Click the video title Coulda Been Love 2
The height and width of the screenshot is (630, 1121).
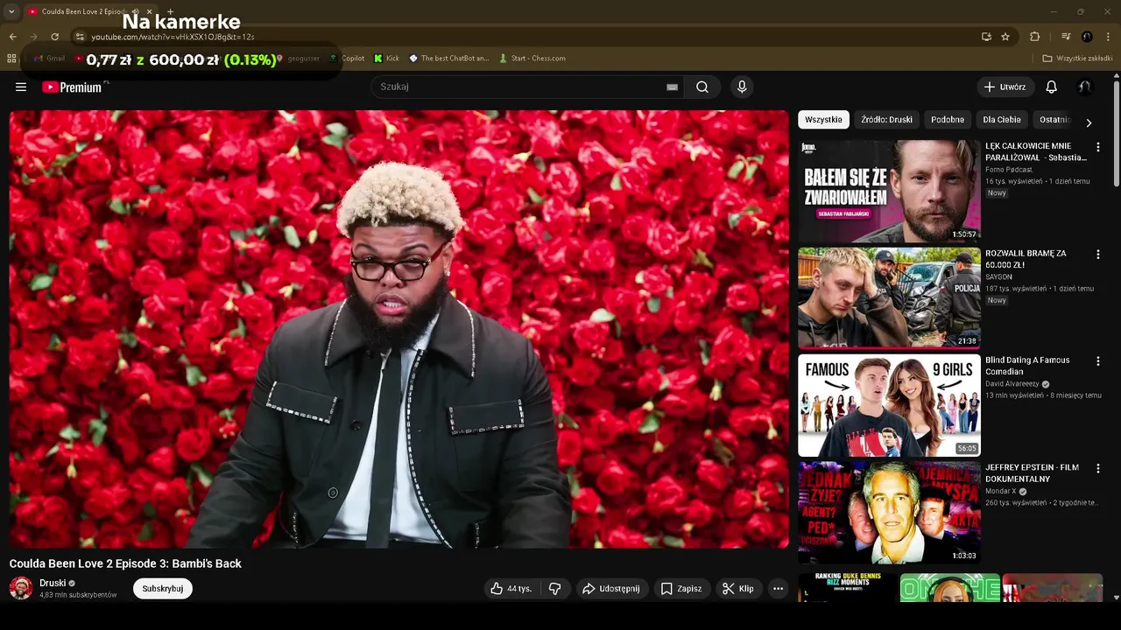(125, 563)
